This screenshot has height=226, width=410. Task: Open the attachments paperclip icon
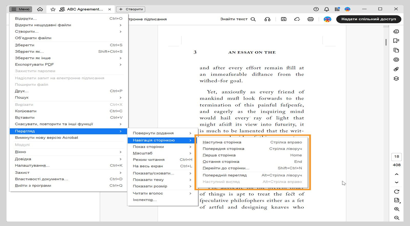coord(396,69)
